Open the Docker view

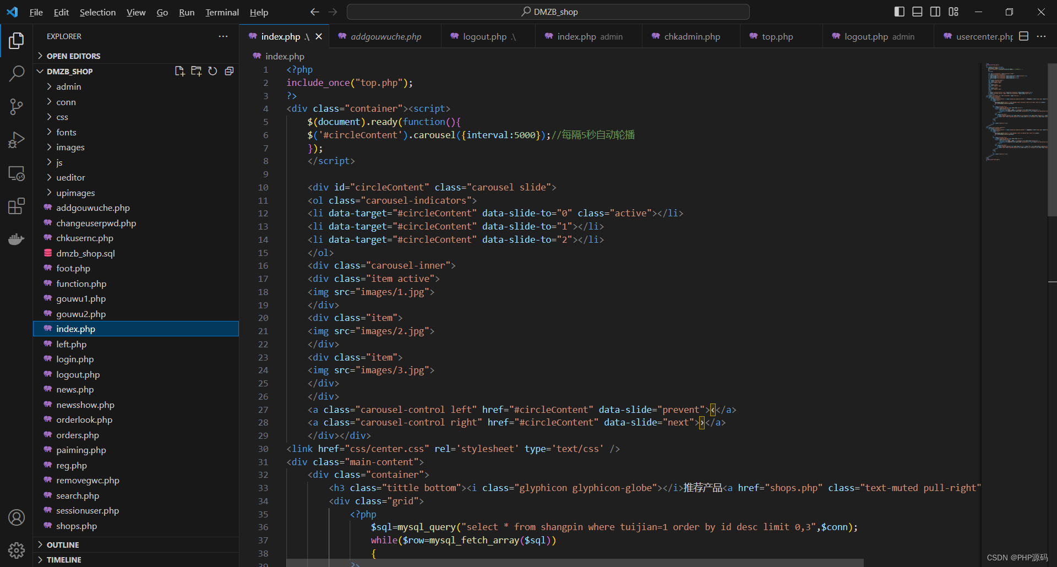click(x=17, y=239)
